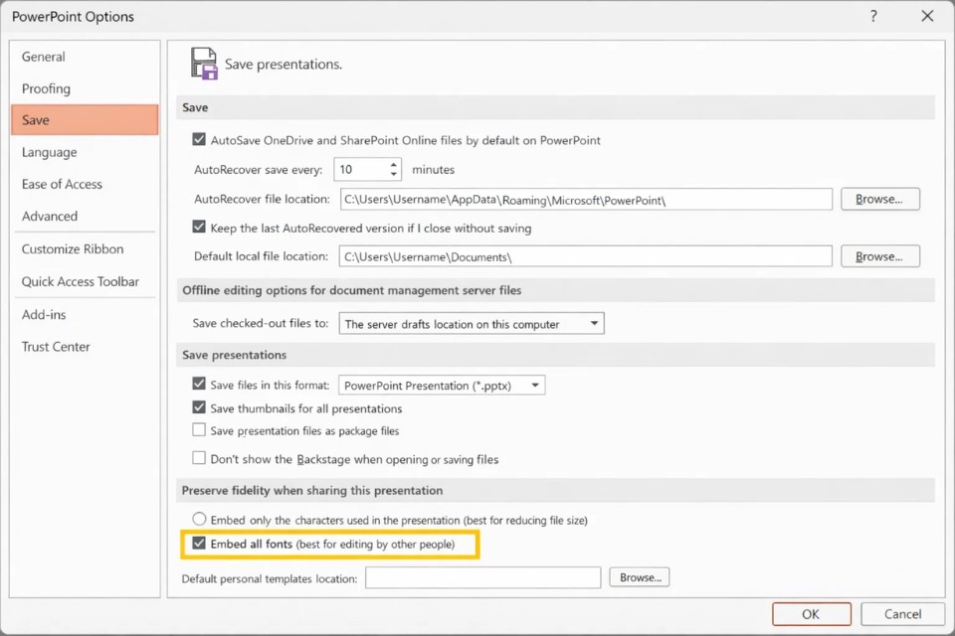Screen dimensions: 955x636
Task: Decrease AutoRecover minutes with down arrow
Action: [x=394, y=175]
